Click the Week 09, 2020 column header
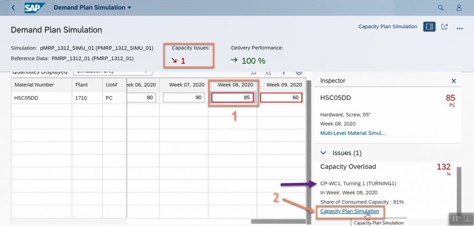 (x=281, y=85)
